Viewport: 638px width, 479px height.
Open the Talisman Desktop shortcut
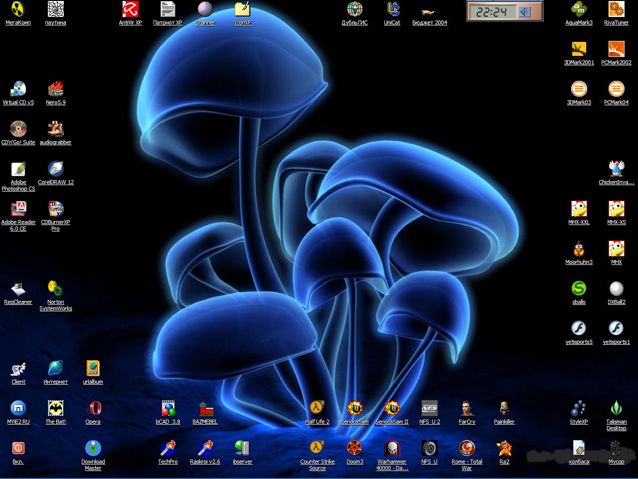click(x=616, y=408)
